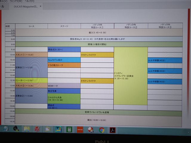The height and width of the screenshot is (143, 191).
Task: Click the ドカの魅力トーク cell
Action: [x=64, y=65]
